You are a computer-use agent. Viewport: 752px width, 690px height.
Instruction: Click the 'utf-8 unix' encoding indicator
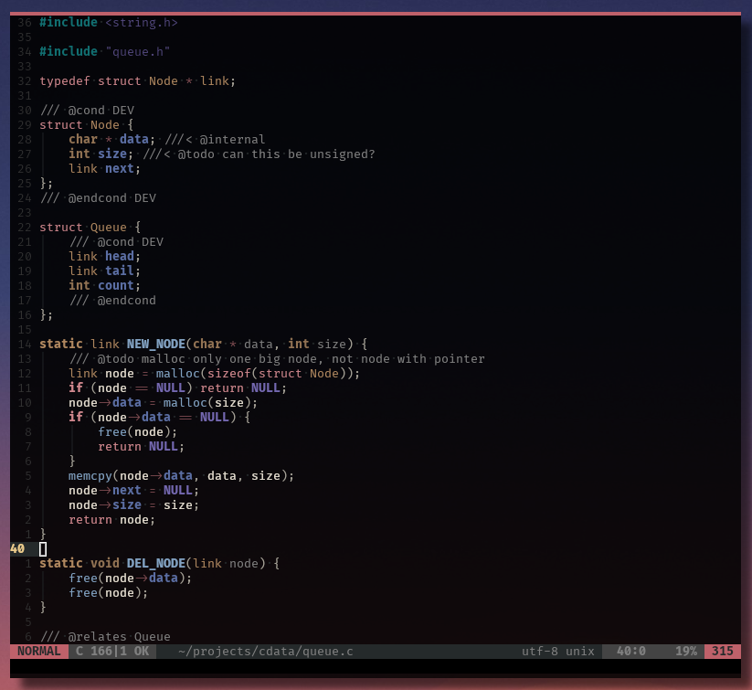(x=557, y=651)
